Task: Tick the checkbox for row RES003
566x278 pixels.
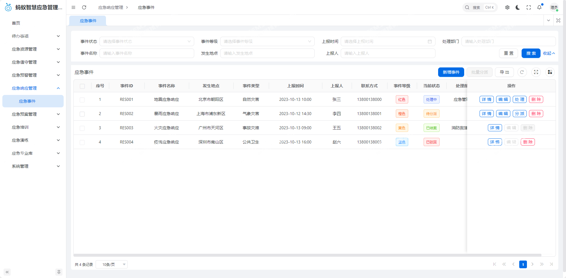Action: coord(82,128)
